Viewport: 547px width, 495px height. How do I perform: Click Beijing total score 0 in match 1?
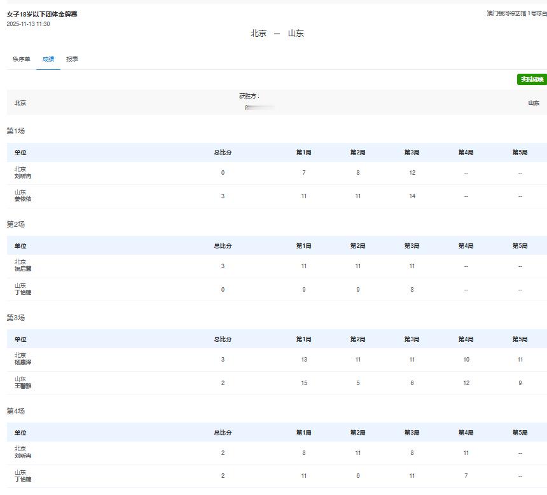[x=223, y=173]
